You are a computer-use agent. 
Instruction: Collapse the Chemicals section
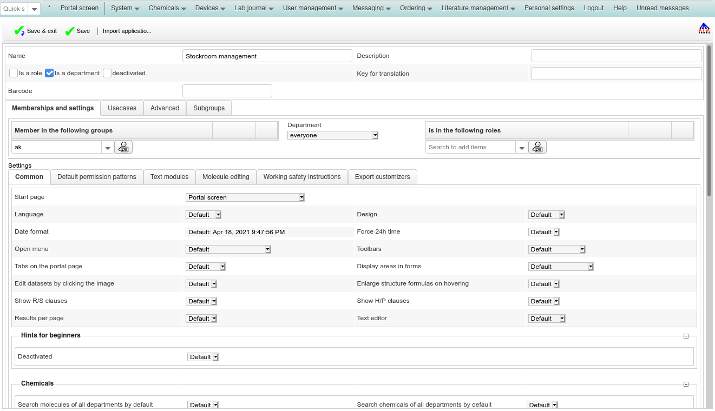[x=686, y=384]
